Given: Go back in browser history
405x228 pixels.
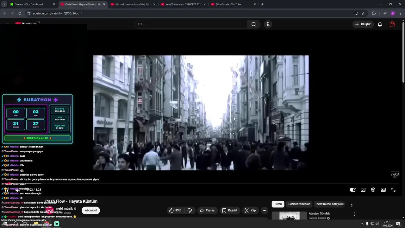Looking at the screenshot, I should coord(4,13).
